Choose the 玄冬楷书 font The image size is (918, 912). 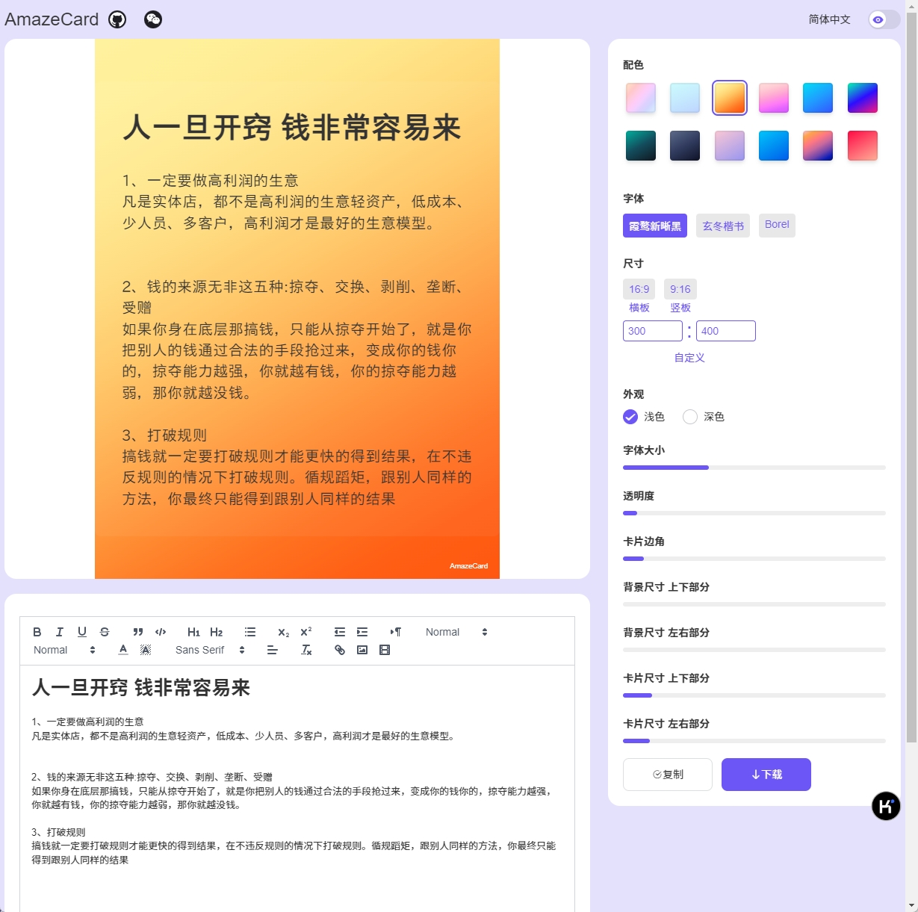pyautogui.click(x=723, y=226)
